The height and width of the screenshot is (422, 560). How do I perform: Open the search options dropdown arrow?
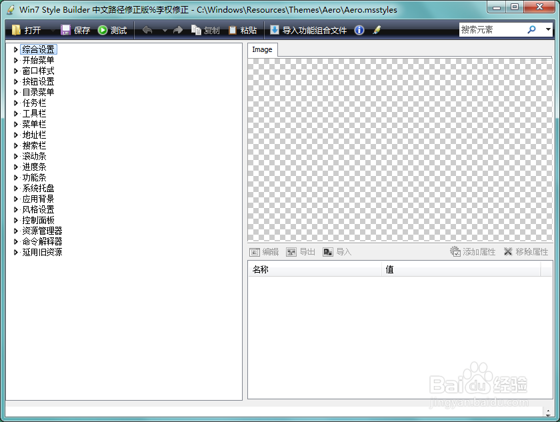(548, 29)
